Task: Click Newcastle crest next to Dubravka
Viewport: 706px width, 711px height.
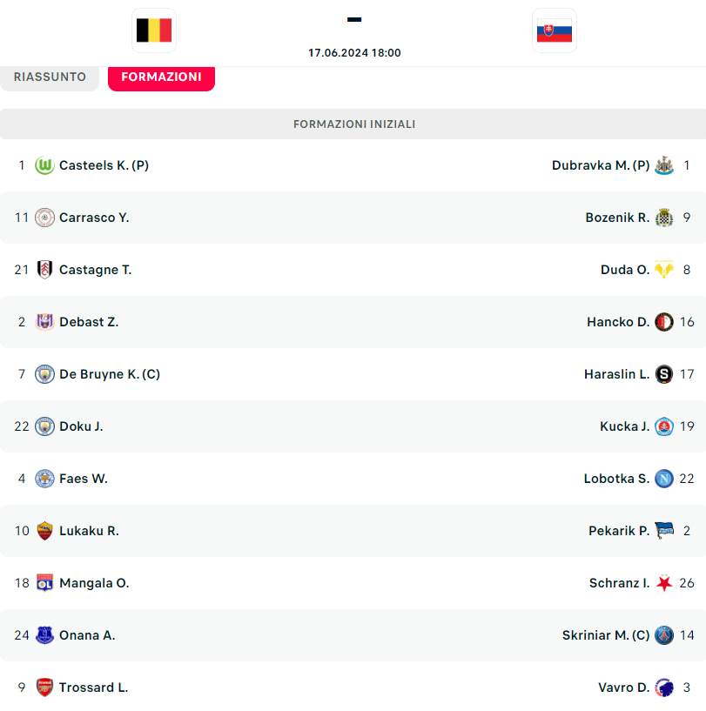Action: click(x=664, y=165)
